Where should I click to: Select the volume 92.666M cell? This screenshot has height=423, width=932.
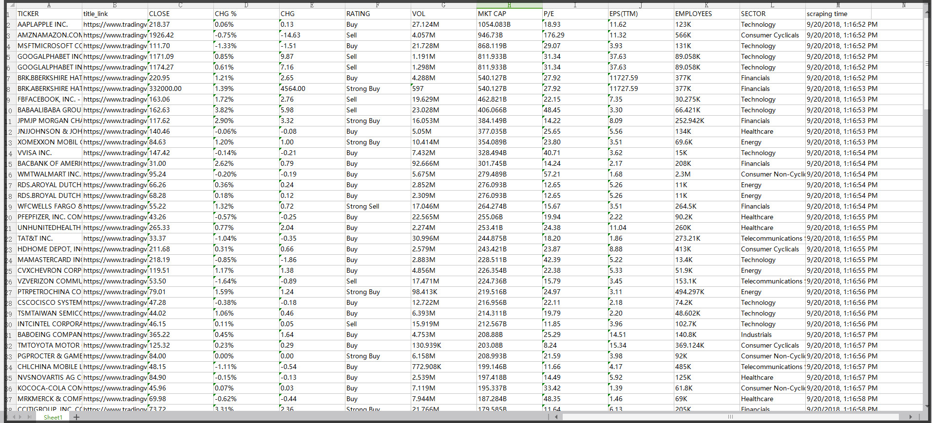(x=443, y=163)
